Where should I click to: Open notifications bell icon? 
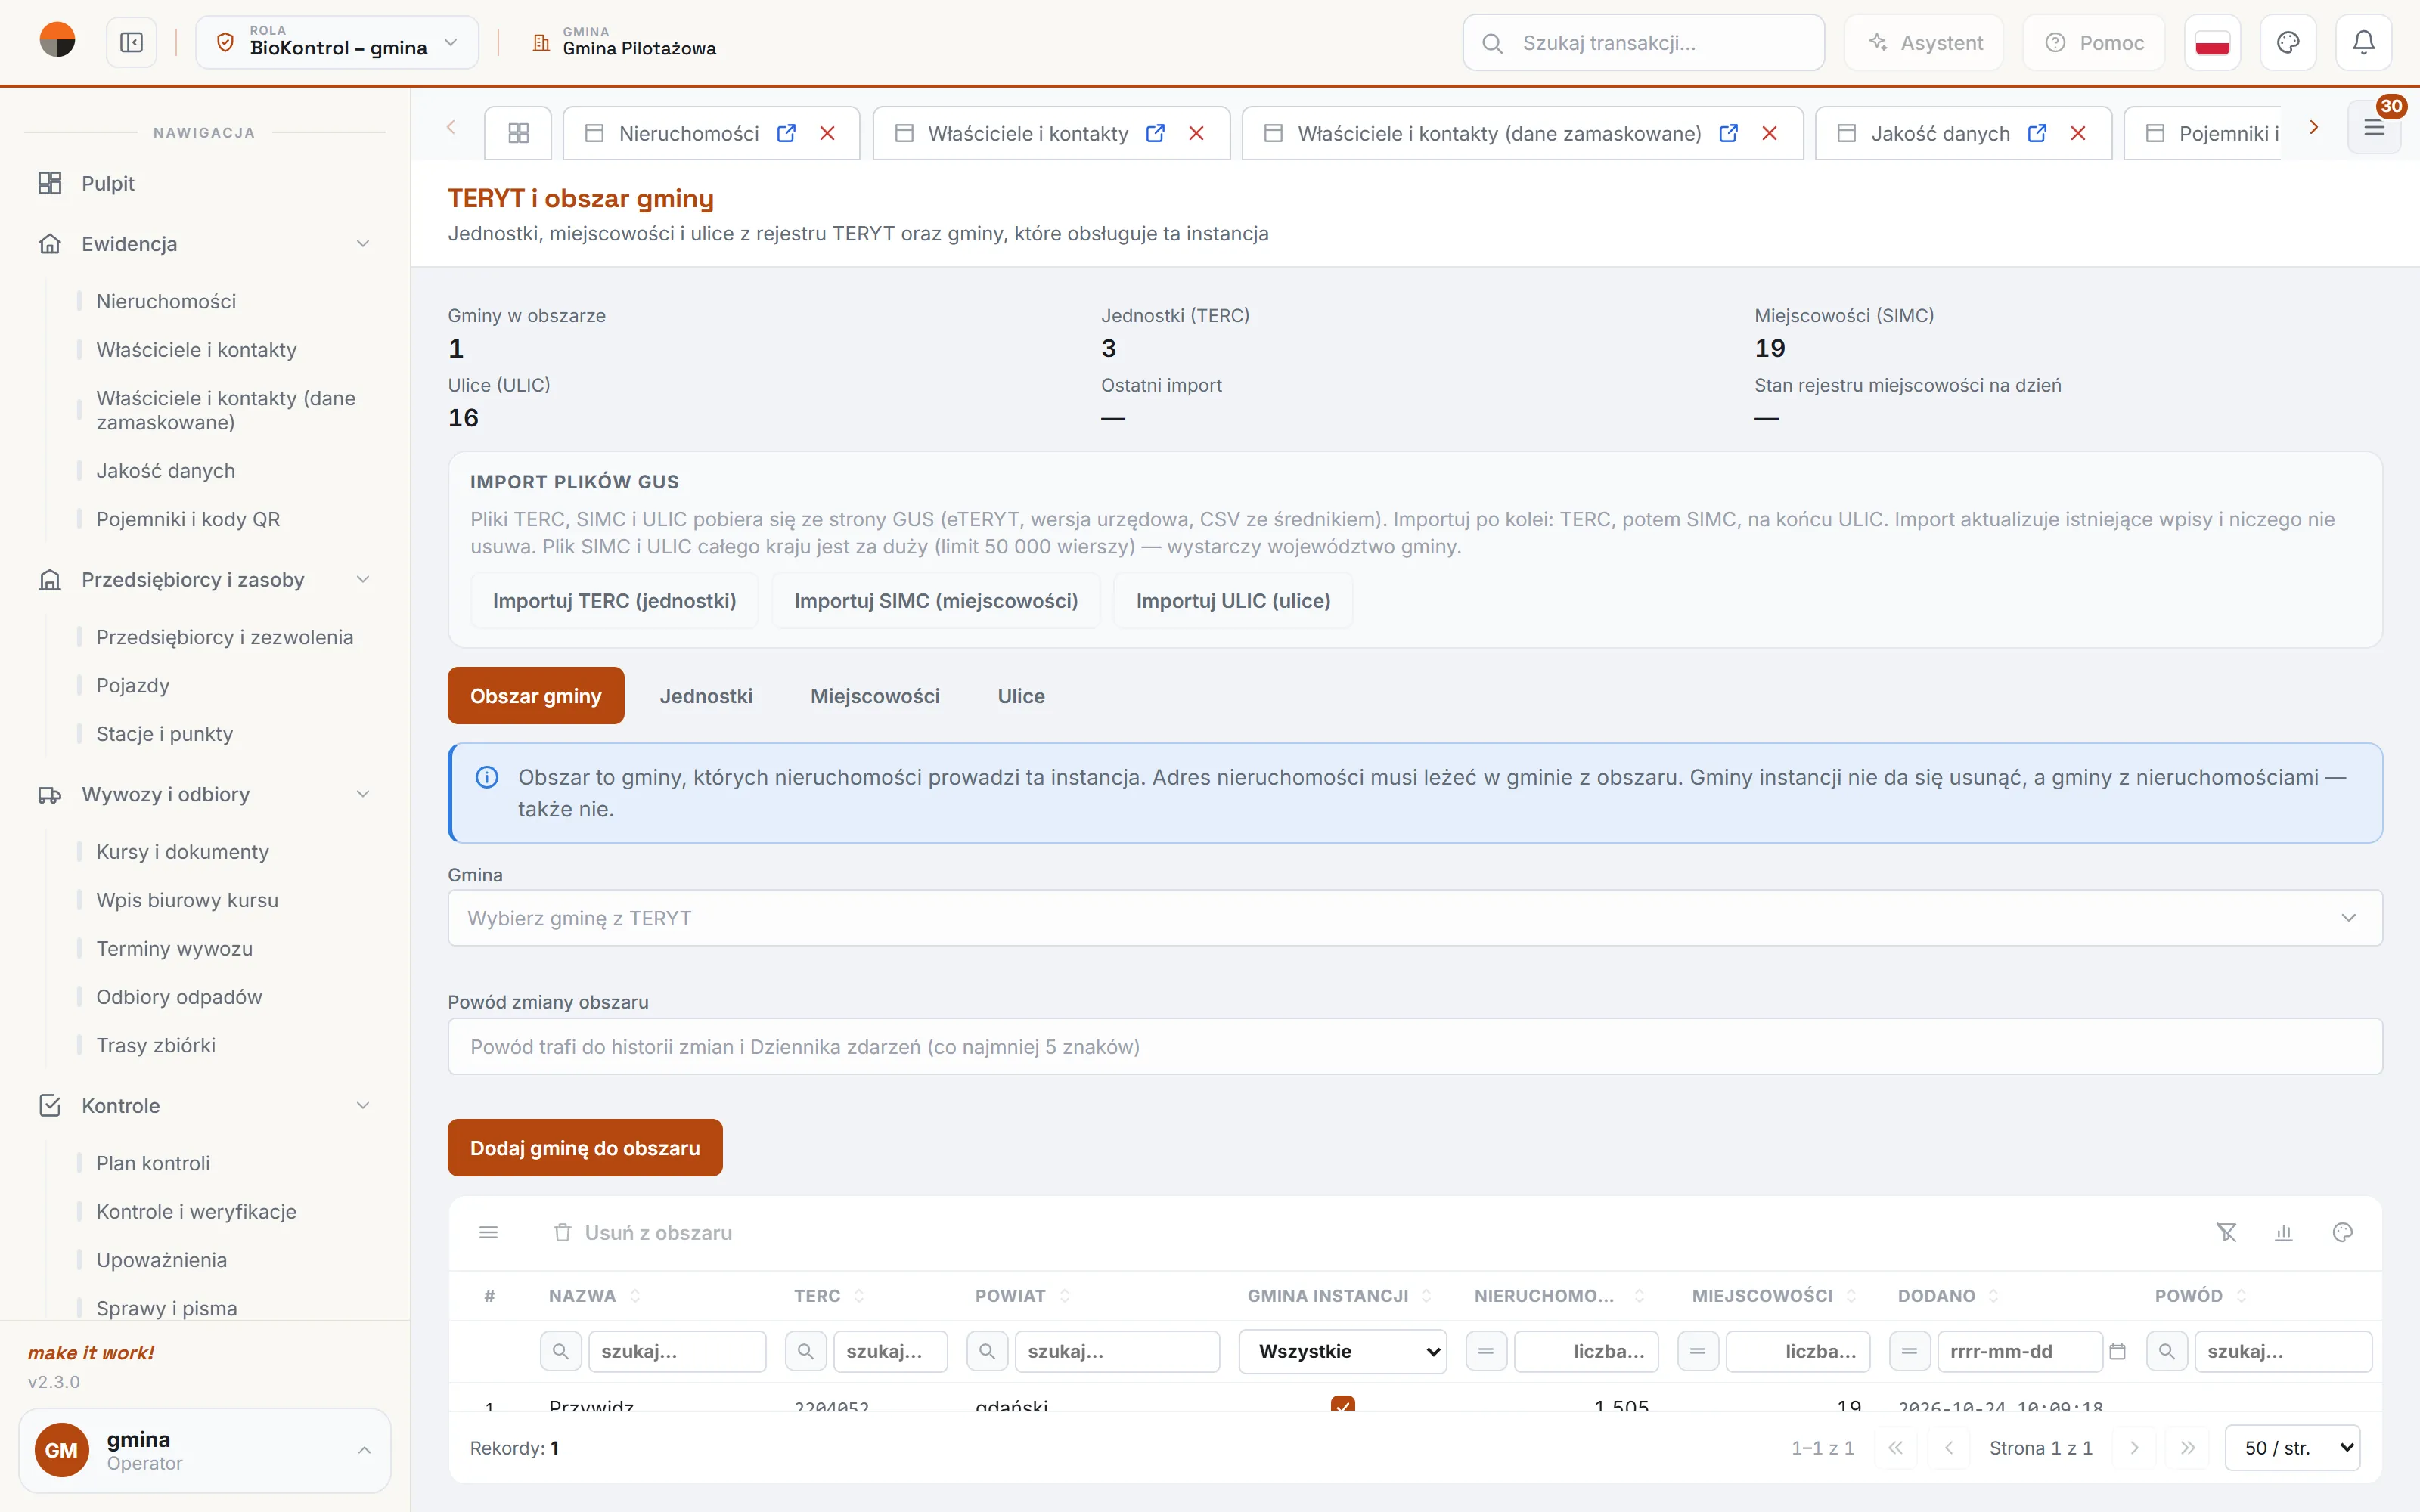coord(2363,43)
